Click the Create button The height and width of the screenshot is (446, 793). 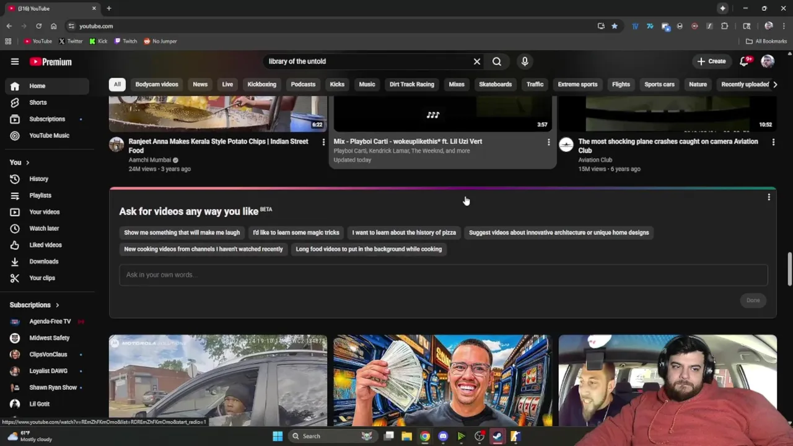pyautogui.click(x=711, y=61)
